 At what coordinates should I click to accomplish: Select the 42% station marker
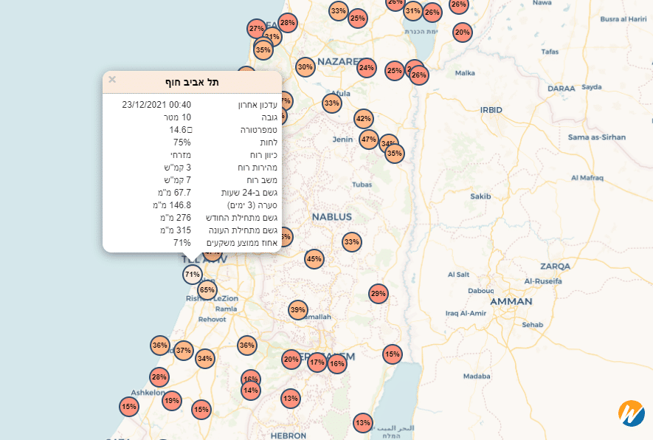point(364,119)
